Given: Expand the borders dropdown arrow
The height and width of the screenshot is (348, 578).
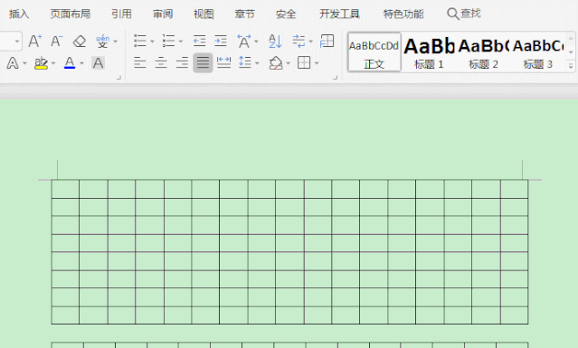Looking at the screenshot, I should pos(317,63).
